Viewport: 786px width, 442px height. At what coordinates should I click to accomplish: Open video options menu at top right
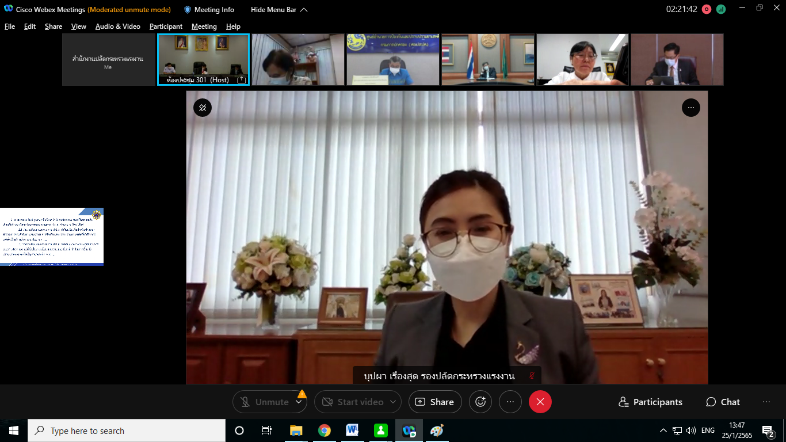(x=690, y=108)
